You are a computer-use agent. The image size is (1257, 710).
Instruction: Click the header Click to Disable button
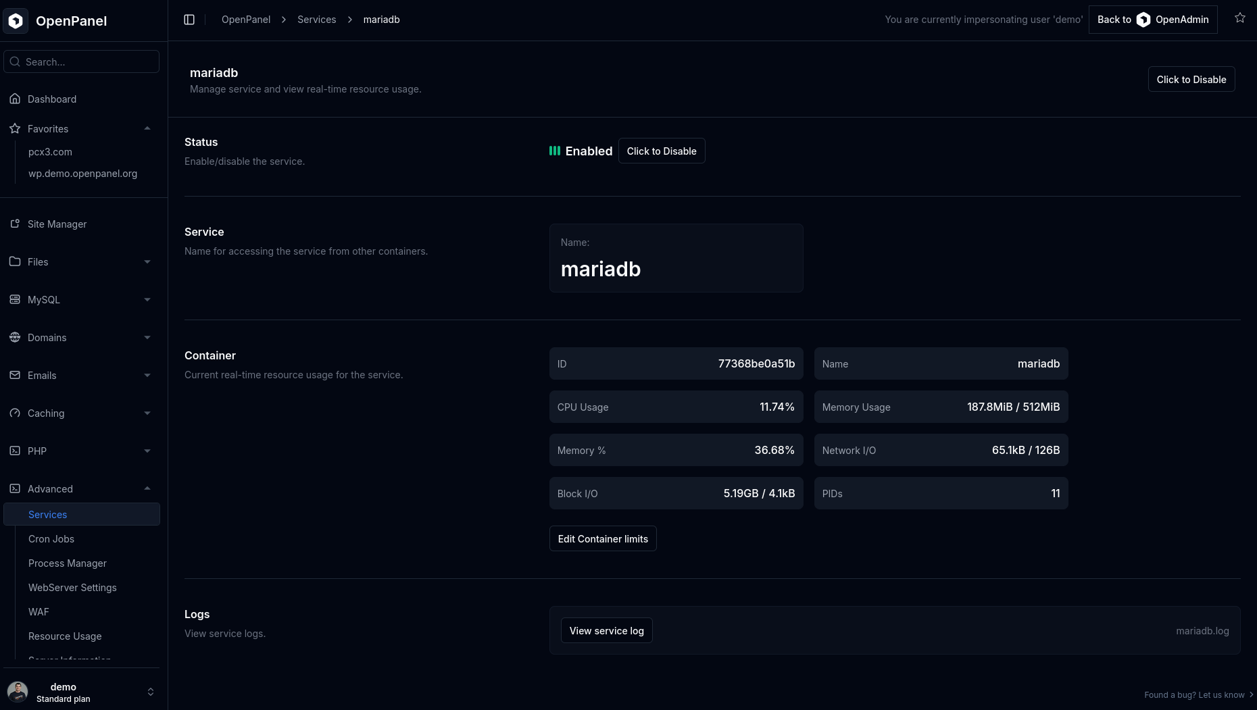pos(1191,79)
